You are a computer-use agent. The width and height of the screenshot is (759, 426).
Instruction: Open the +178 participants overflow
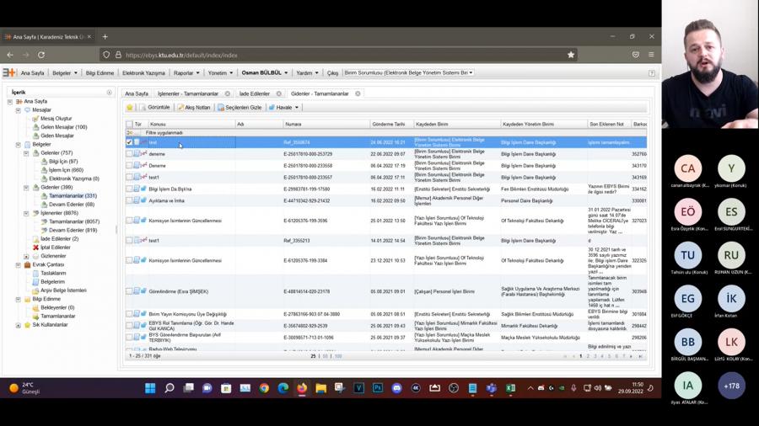731,386
